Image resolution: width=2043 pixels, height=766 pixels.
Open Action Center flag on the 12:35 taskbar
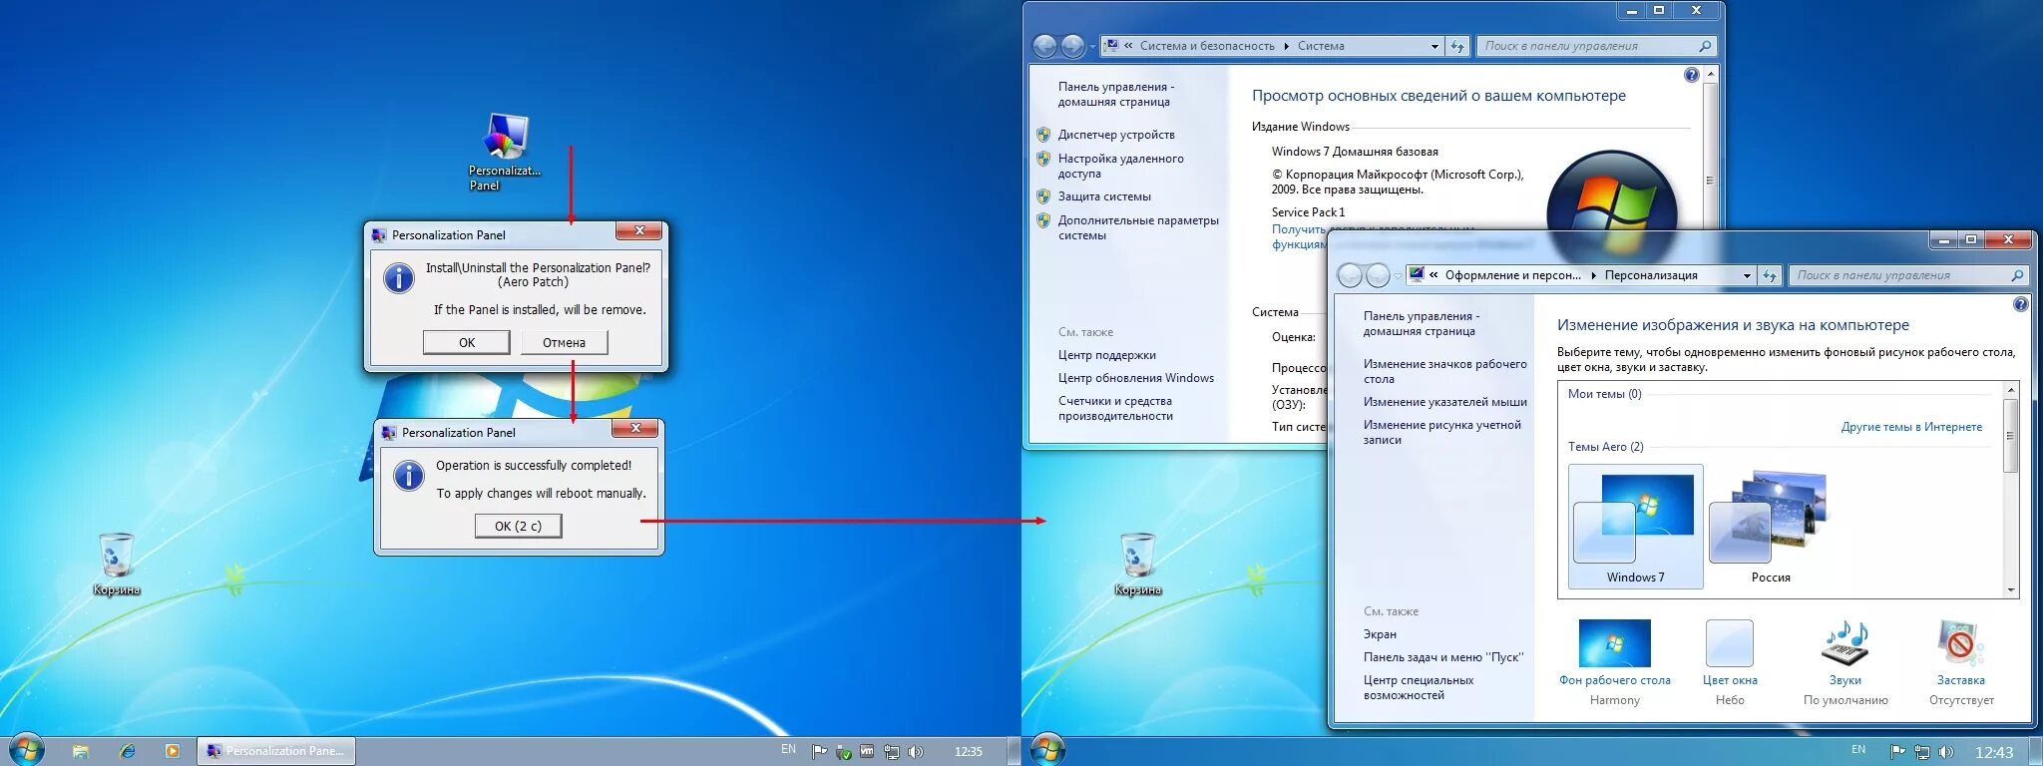(819, 752)
